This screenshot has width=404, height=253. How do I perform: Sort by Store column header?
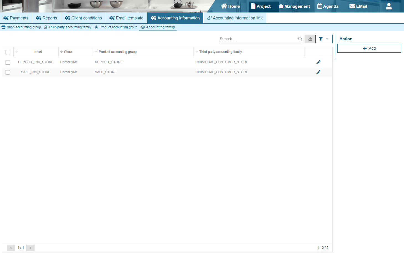pyautogui.click(x=68, y=52)
